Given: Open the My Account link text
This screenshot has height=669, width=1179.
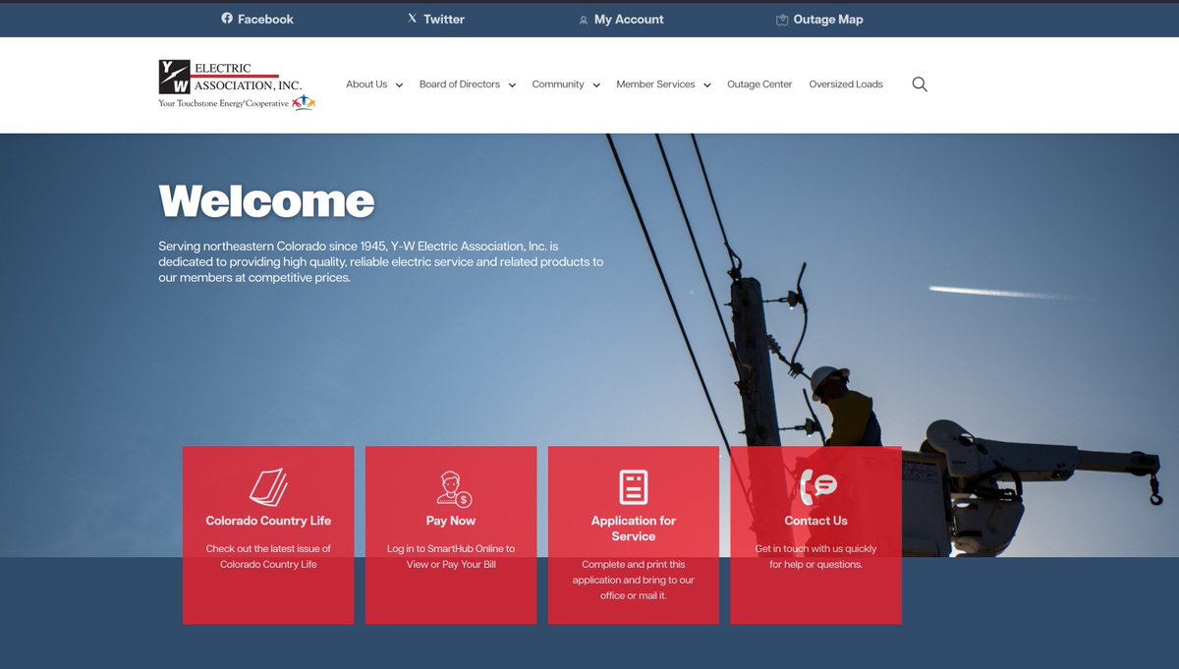Looking at the screenshot, I should (x=629, y=19).
